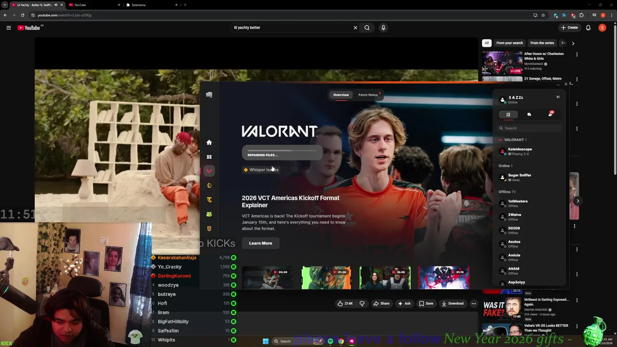Select the All filter chip
617x347 pixels.
[487, 43]
